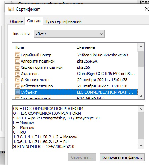This screenshot has width=149, height=165.
Task: Click the 1.3.6.1.4.1.311.60.2.1.2 = Moscow line
Action: point(45,137)
